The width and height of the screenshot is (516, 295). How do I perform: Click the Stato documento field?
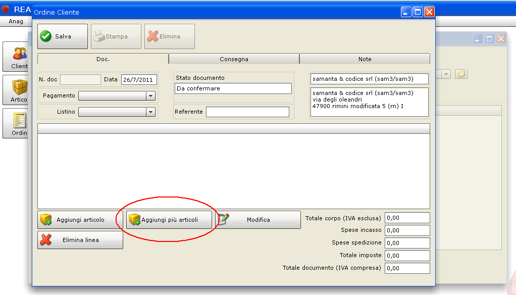pyautogui.click(x=233, y=88)
